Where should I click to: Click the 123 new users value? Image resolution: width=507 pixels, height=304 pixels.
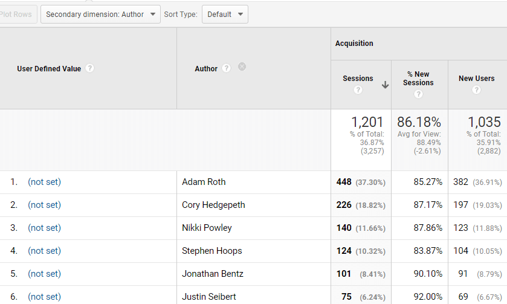click(x=460, y=228)
